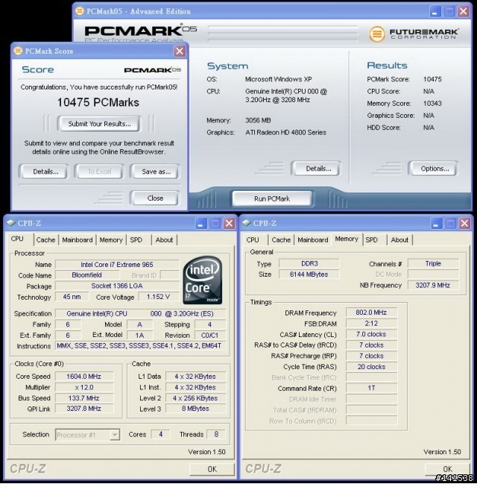This screenshot has width=477, height=484.
Task: Close the left CPU-Z window
Action: coord(229,223)
